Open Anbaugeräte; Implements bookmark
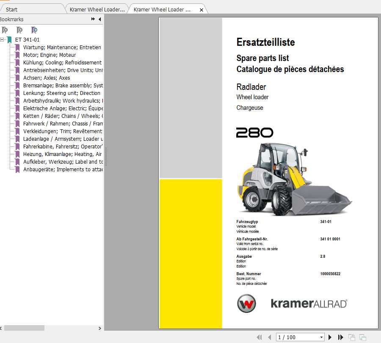This screenshot has height=343, width=381. pos(63,170)
